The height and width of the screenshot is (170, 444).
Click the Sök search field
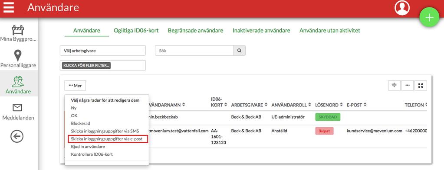194,51
